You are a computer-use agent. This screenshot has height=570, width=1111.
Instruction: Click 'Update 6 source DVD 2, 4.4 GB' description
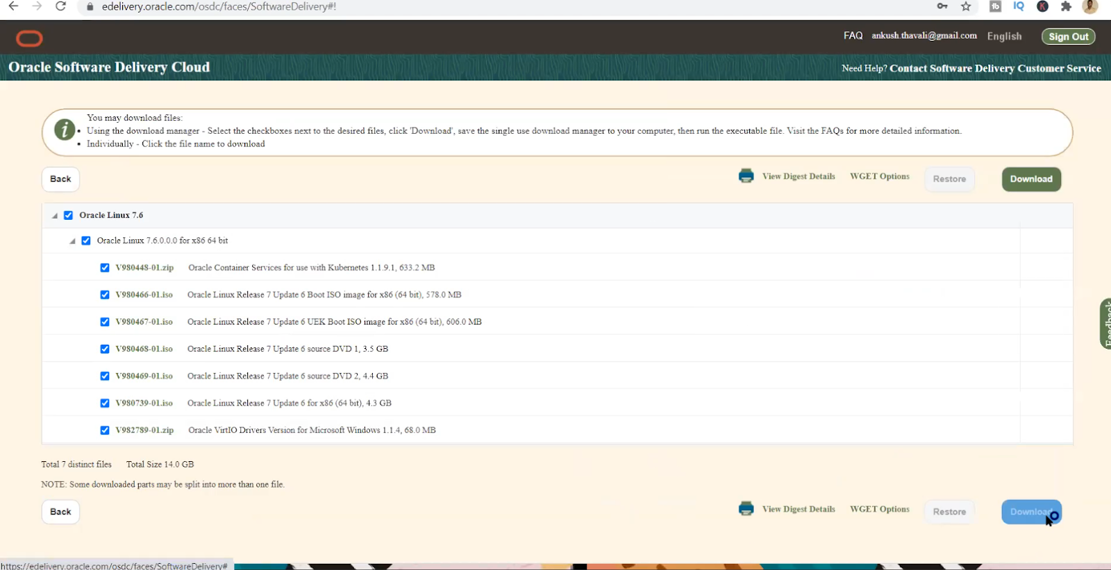tap(287, 376)
